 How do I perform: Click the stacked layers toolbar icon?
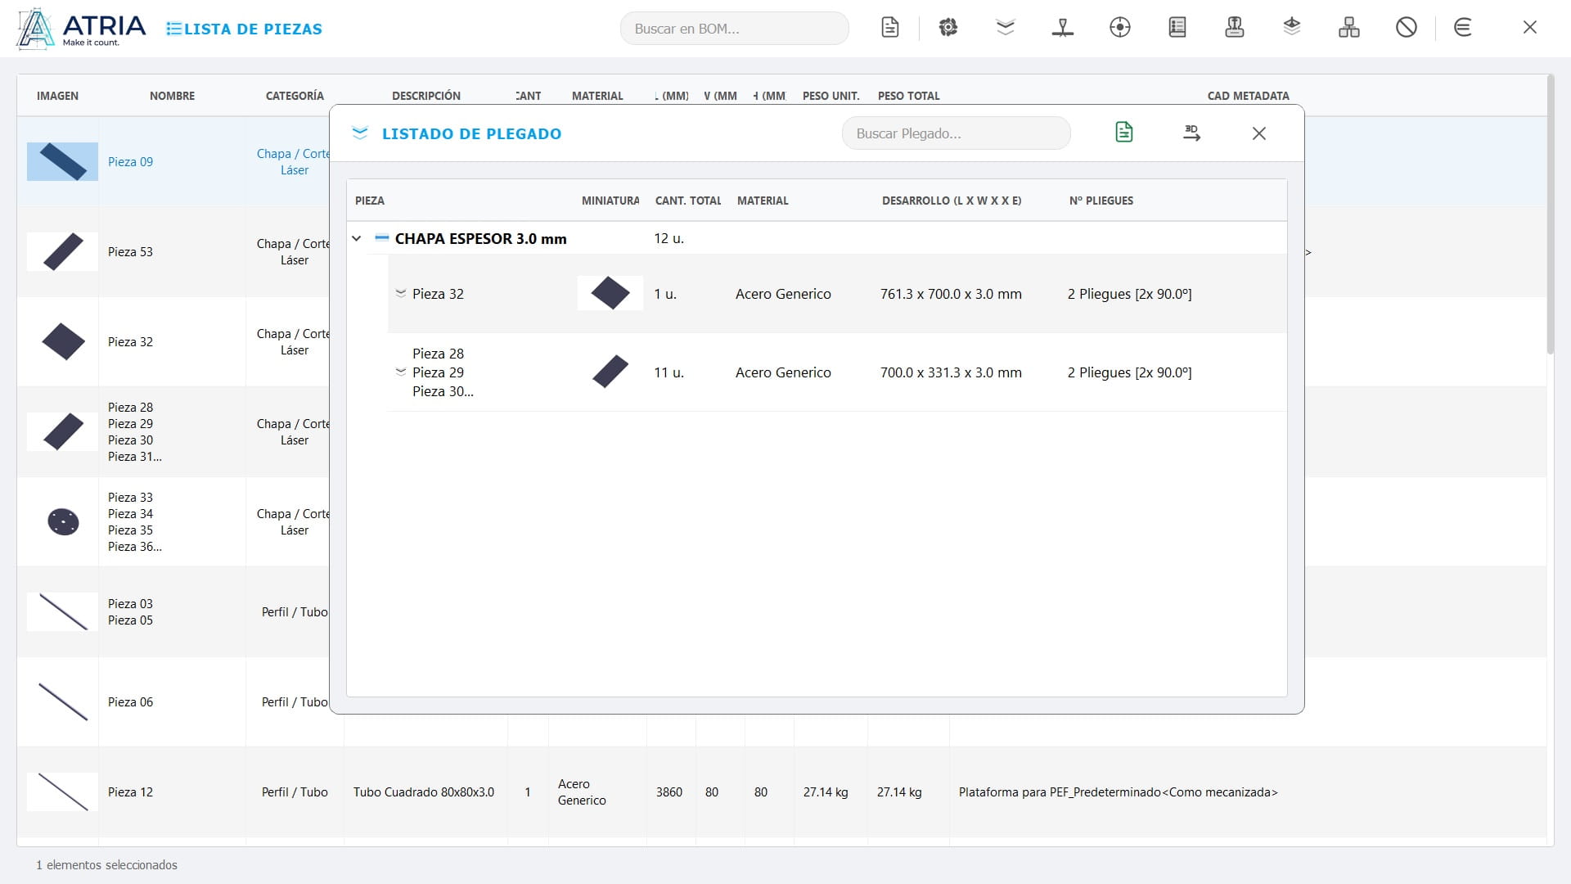(1291, 28)
